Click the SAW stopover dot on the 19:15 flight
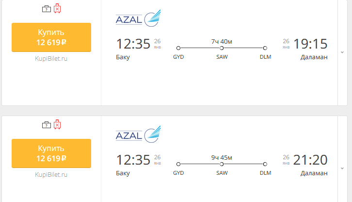 click(x=222, y=48)
